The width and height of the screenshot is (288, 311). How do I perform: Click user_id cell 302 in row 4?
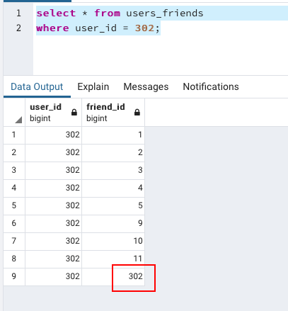click(54, 188)
